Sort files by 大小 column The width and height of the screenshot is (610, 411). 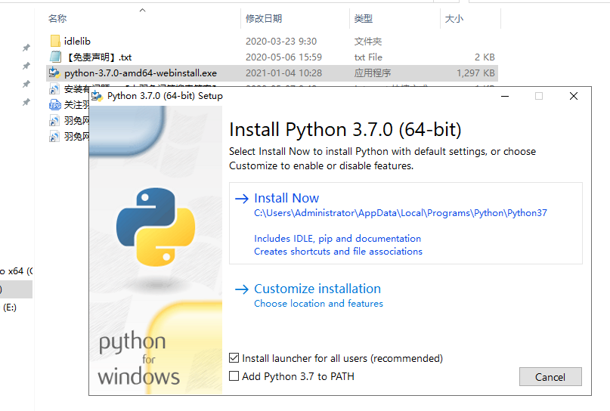[454, 18]
